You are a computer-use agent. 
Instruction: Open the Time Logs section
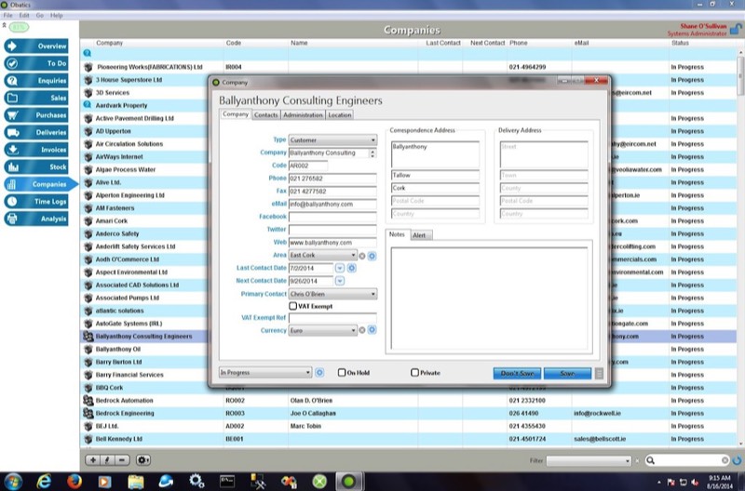(x=36, y=202)
